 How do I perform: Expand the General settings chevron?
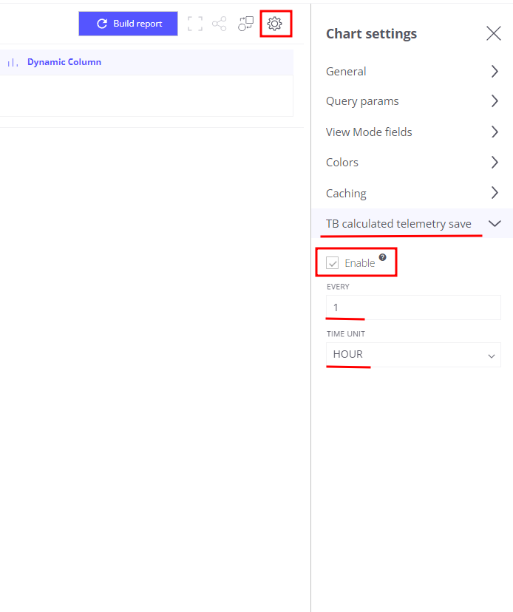495,72
